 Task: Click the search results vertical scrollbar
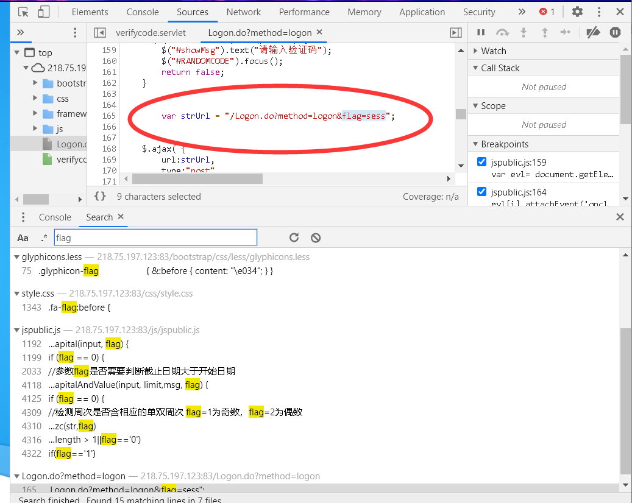[x=625, y=401]
